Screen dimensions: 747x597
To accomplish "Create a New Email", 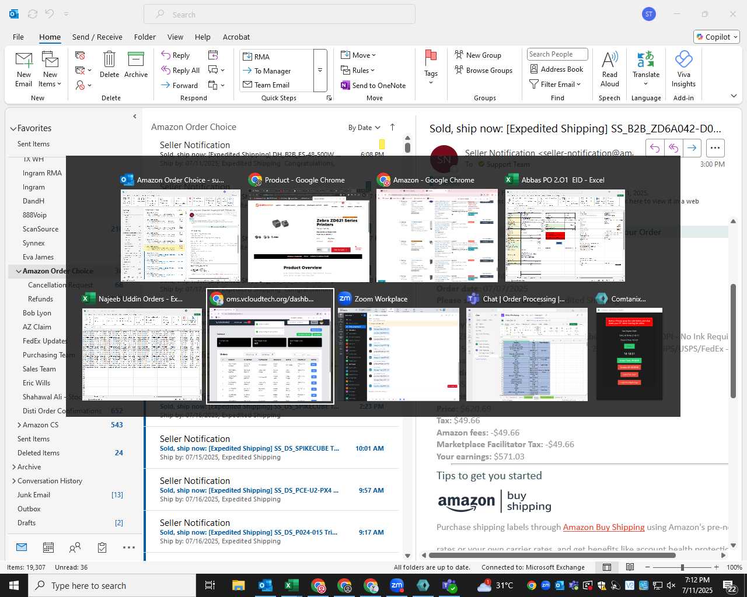I will click(24, 69).
